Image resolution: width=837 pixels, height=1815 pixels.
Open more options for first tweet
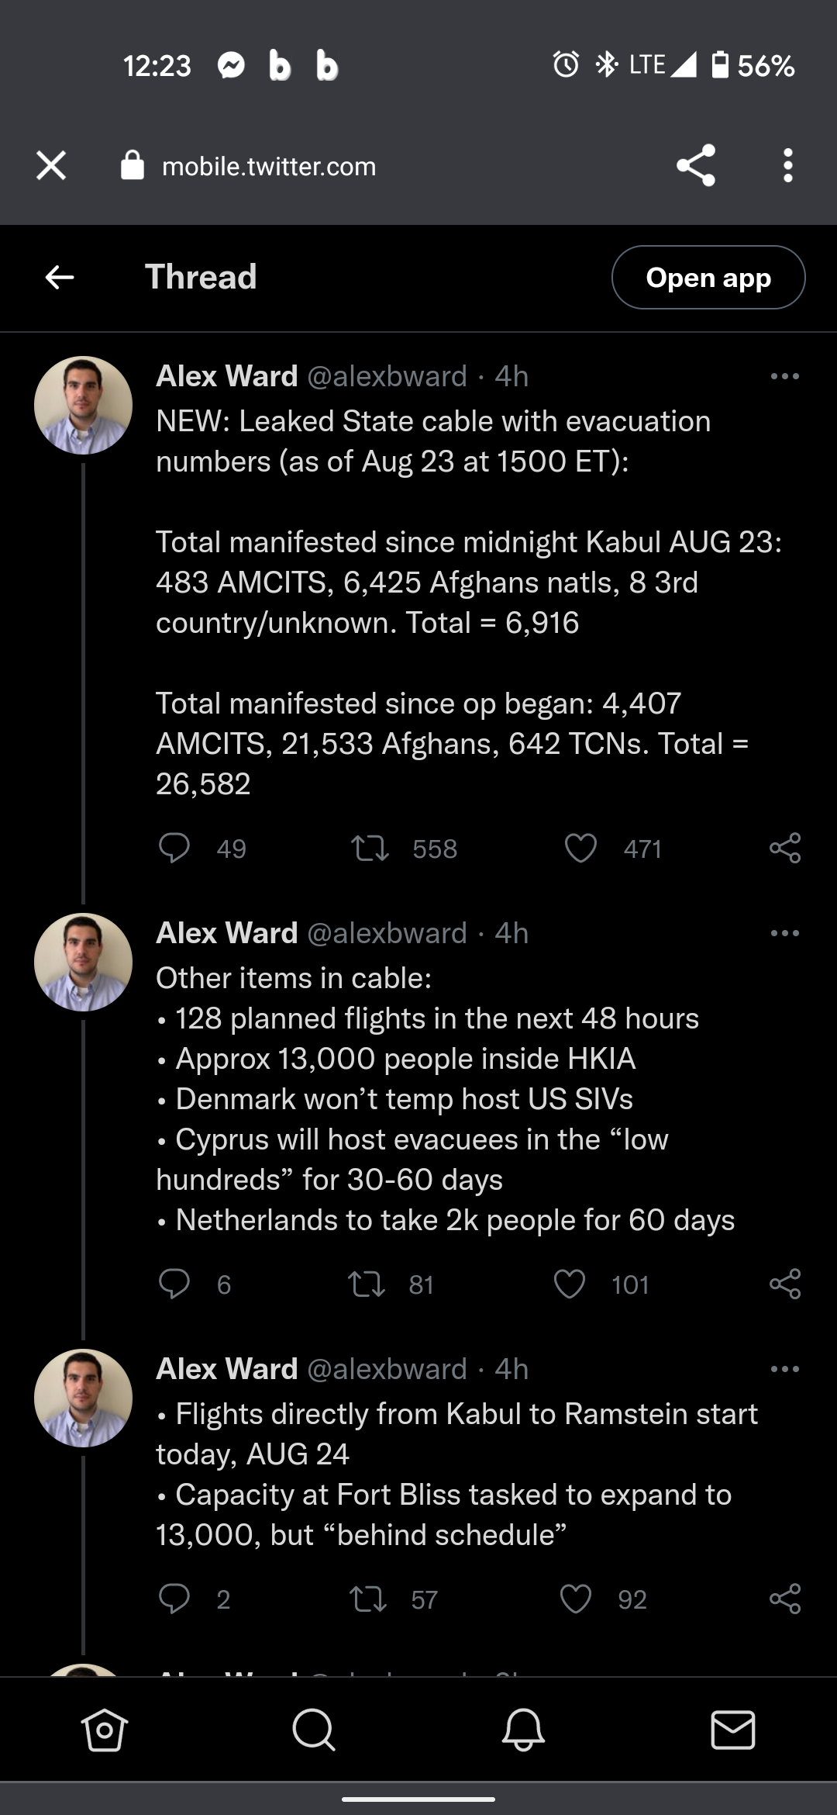click(785, 377)
